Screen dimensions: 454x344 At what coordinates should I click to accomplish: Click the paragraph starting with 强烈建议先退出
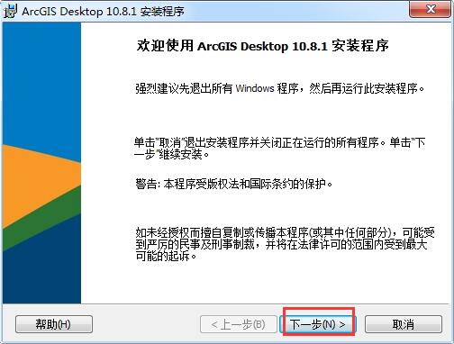click(x=279, y=88)
